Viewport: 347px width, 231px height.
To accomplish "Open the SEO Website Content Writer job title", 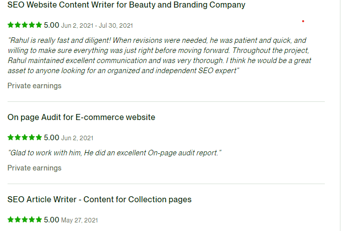I will coord(126,5).
